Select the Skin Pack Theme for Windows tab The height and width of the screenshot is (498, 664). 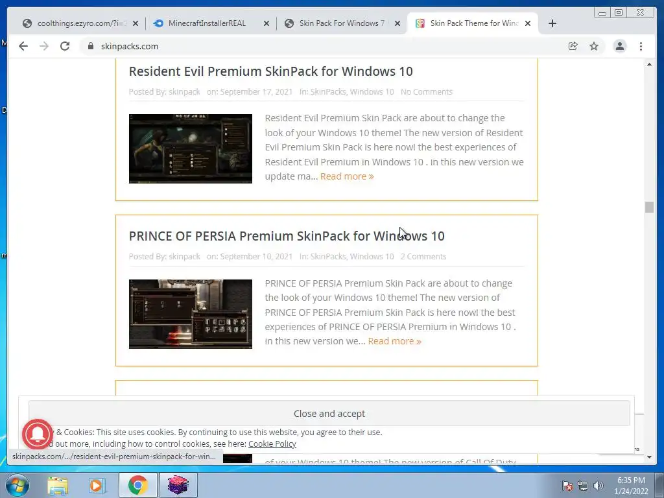click(x=472, y=23)
